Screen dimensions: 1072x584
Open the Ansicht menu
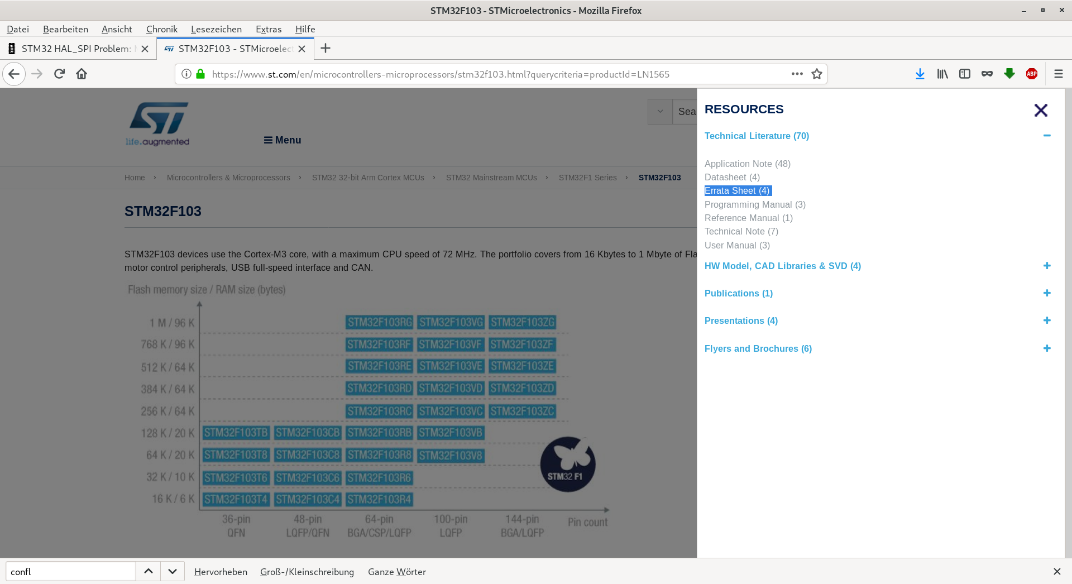(117, 29)
